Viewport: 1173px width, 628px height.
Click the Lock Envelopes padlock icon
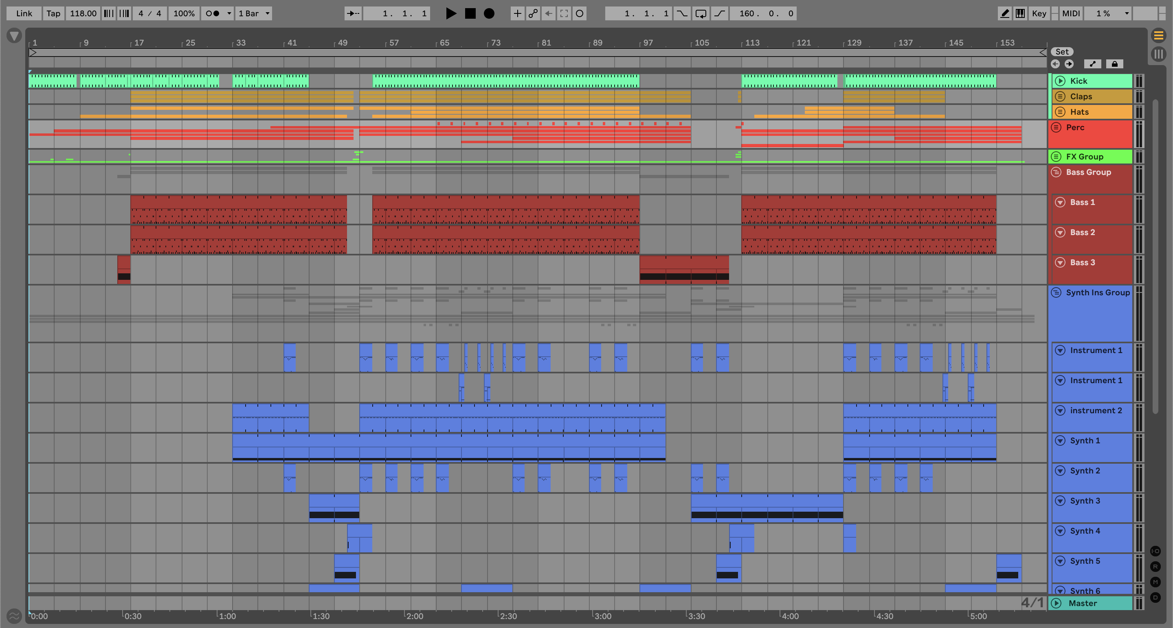pos(1114,64)
